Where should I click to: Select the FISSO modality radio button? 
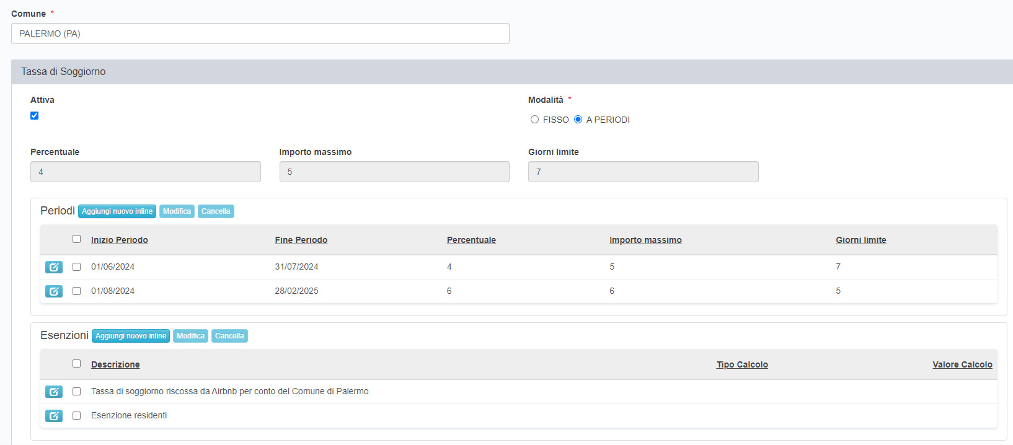(x=534, y=120)
